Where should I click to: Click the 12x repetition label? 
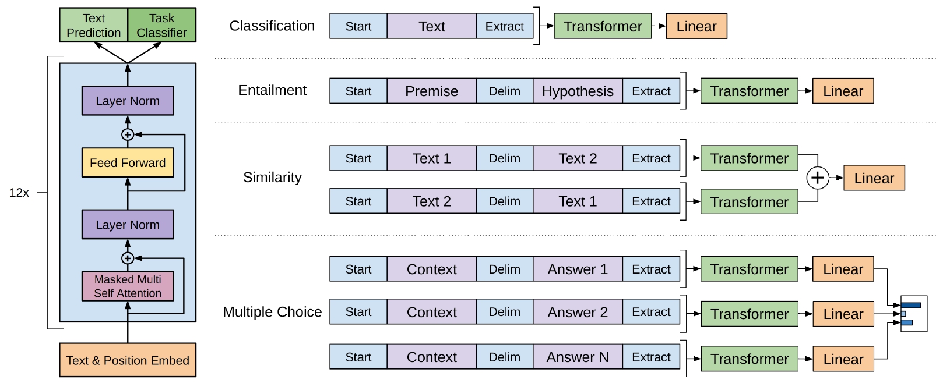click(x=19, y=193)
